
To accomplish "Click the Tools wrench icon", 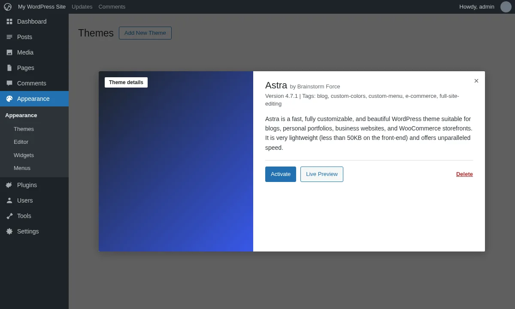I will click(x=9, y=216).
